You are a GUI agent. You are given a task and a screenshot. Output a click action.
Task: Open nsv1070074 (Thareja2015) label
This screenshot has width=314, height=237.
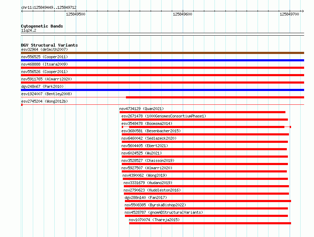(154, 220)
